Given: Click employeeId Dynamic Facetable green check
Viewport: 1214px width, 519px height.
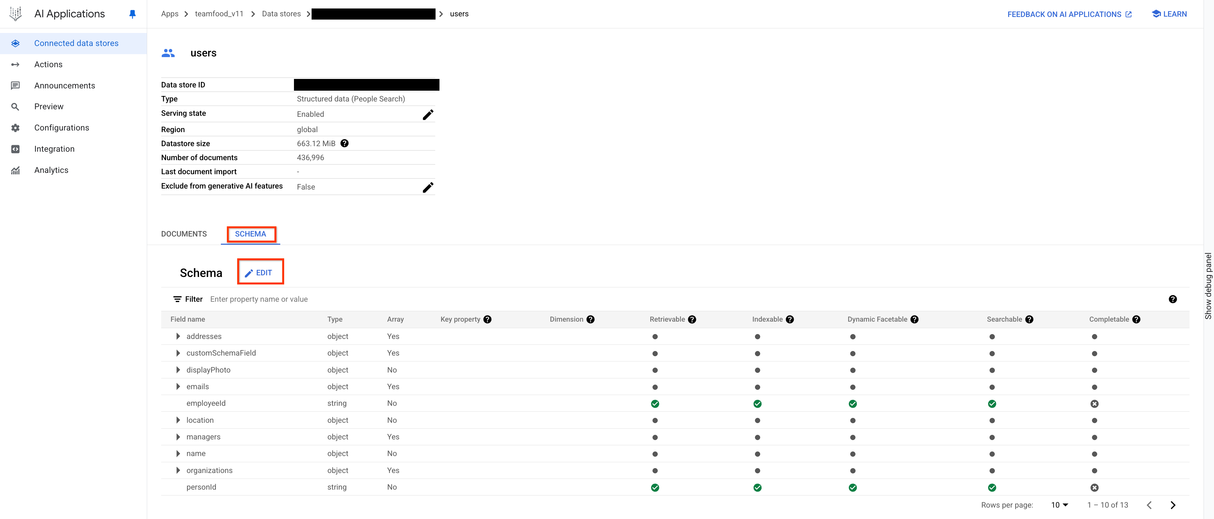Looking at the screenshot, I should click(x=853, y=404).
